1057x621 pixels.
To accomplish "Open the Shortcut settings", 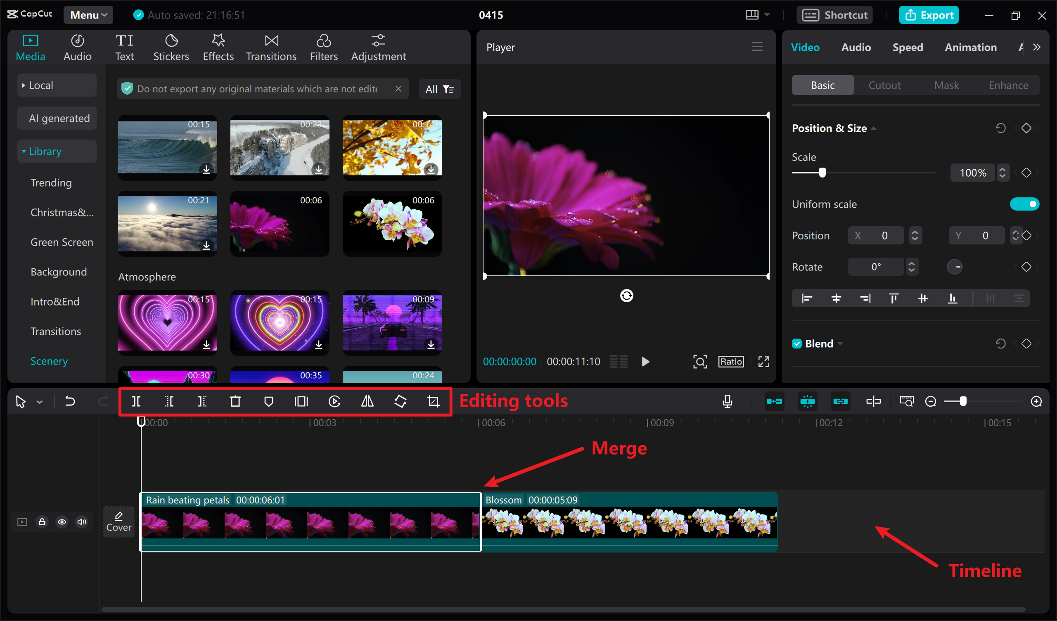I will [x=834, y=15].
